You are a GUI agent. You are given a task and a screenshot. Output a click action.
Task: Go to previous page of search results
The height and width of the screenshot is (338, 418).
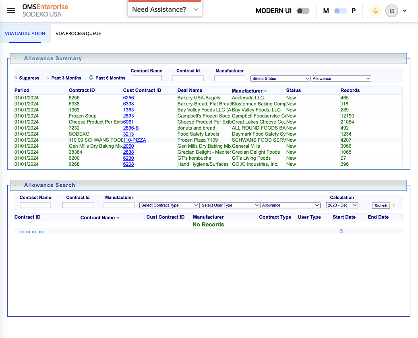pos(27,232)
